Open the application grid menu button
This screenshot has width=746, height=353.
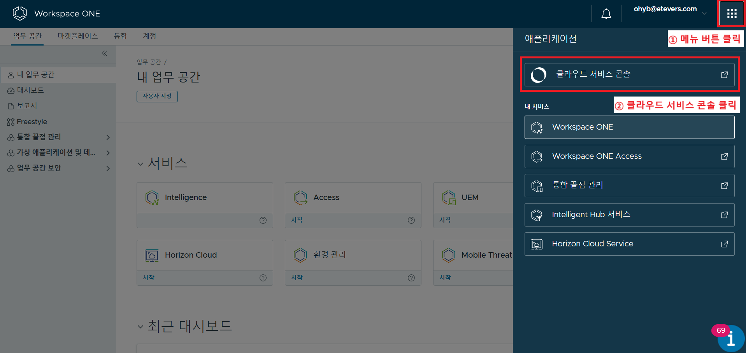coord(731,13)
